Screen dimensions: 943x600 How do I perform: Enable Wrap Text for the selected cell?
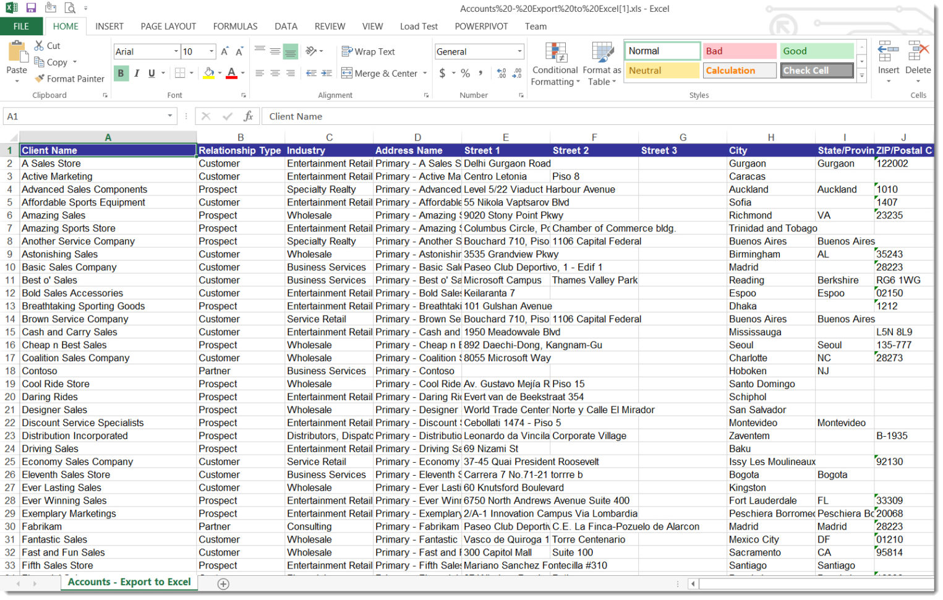[368, 51]
